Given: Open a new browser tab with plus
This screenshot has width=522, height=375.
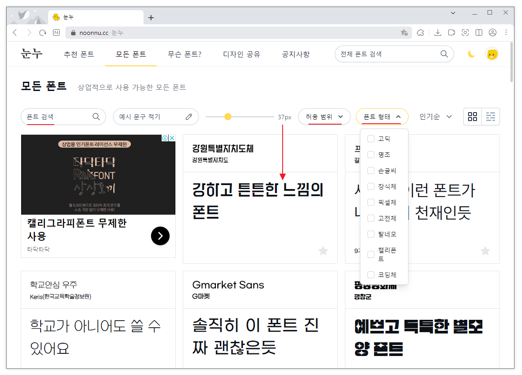Looking at the screenshot, I should [151, 17].
